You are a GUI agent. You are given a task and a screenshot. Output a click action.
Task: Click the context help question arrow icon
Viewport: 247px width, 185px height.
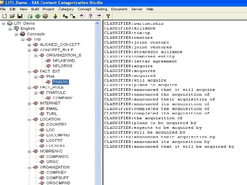(108, 16)
